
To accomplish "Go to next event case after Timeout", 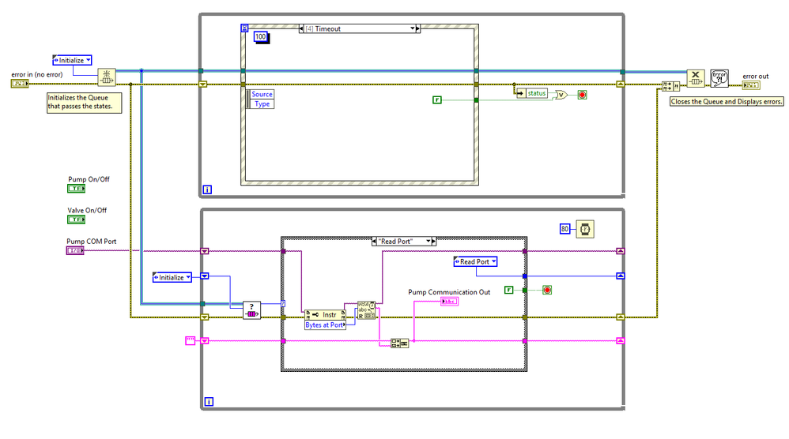I will 417,28.
